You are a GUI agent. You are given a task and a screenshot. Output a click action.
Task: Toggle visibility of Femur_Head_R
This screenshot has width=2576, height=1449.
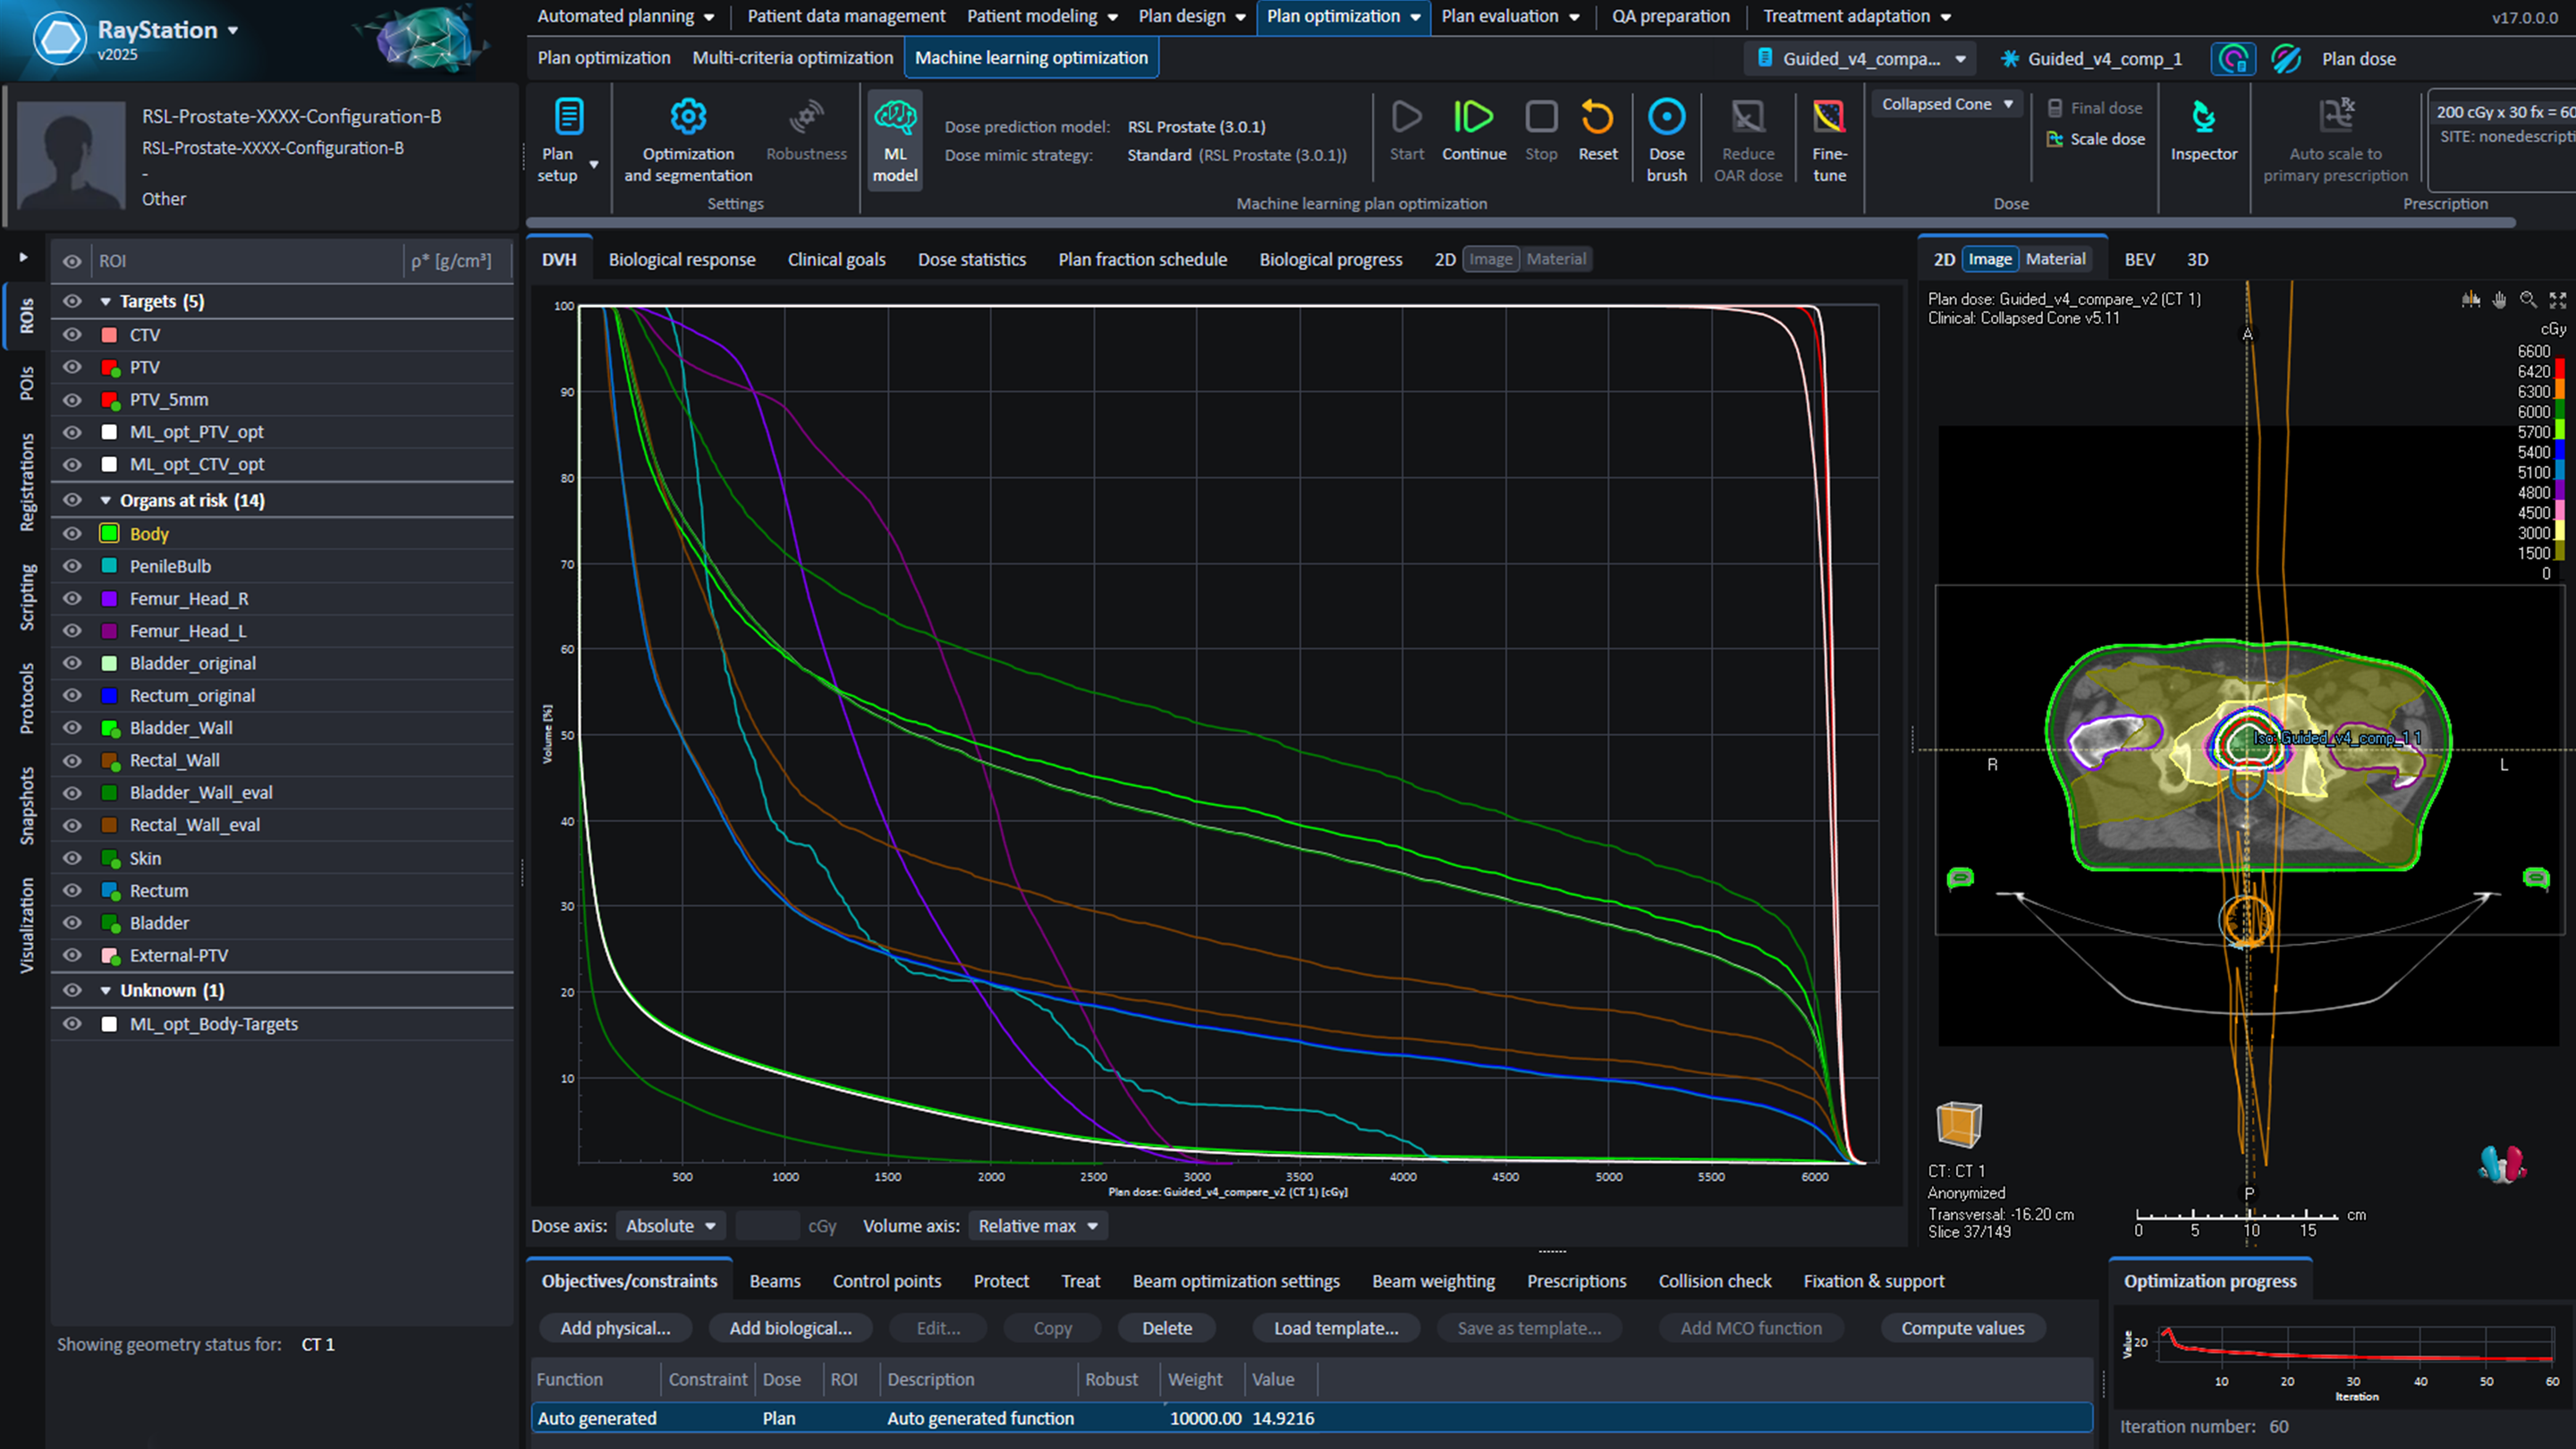(x=72, y=598)
